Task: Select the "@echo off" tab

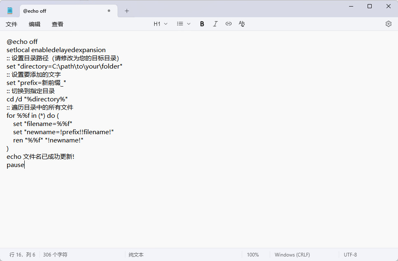Action: [62, 11]
